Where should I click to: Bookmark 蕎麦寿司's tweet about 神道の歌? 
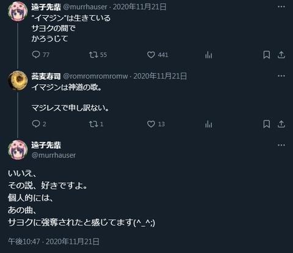point(267,124)
